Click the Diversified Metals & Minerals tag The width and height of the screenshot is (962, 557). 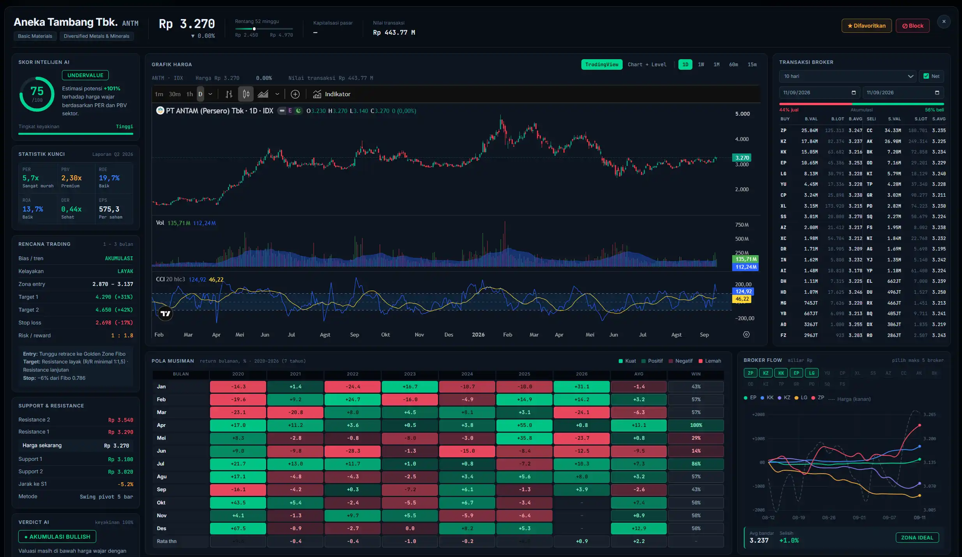coord(96,36)
